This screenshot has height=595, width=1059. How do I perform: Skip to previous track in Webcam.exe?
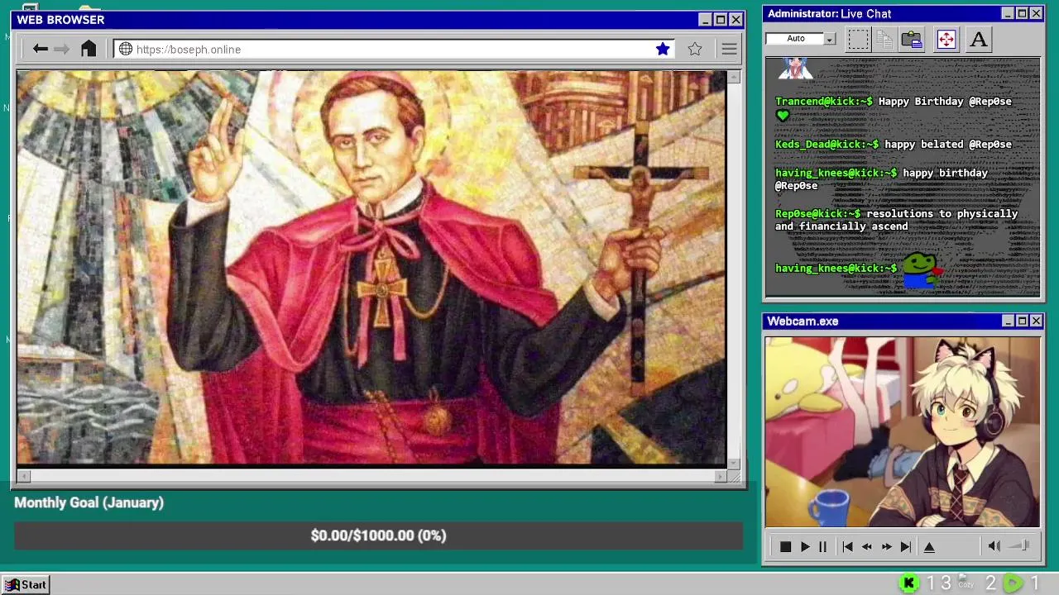[847, 546]
